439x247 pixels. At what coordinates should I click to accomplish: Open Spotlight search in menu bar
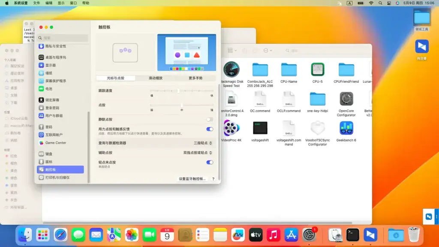(x=380, y=3)
